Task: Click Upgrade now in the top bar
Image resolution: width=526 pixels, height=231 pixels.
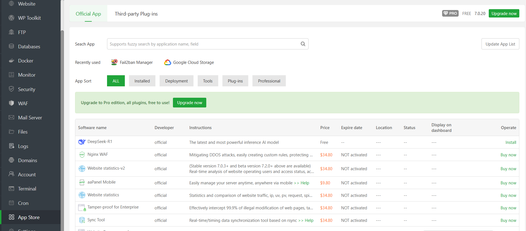Action: click(x=504, y=13)
